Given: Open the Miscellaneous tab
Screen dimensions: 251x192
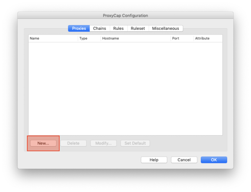Looking at the screenshot, I should click(166, 28).
